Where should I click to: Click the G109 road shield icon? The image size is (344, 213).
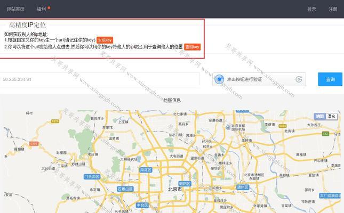pos(34,144)
